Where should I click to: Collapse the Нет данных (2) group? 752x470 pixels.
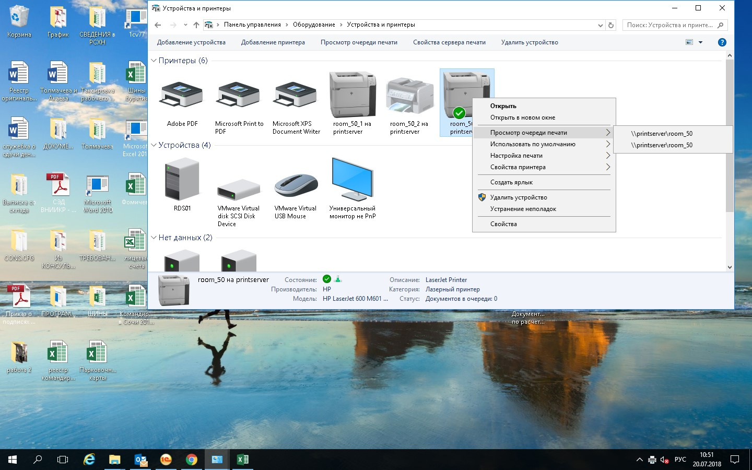pyautogui.click(x=154, y=238)
